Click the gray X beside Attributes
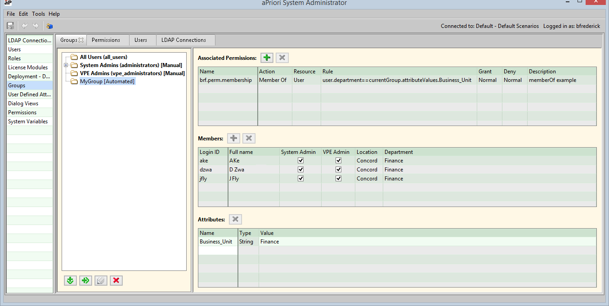The width and height of the screenshot is (609, 306). 235,219
